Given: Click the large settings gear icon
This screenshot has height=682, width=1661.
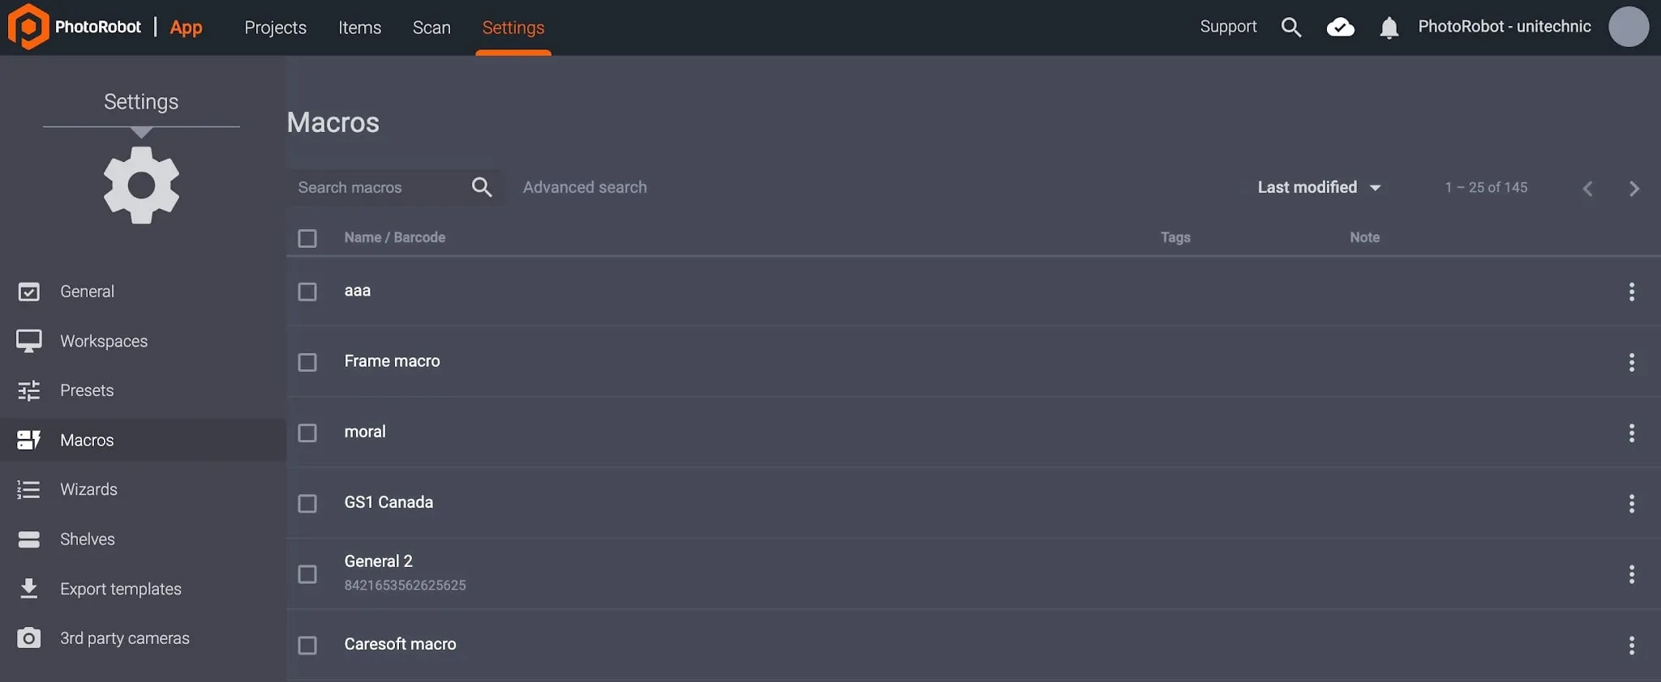Looking at the screenshot, I should [141, 185].
